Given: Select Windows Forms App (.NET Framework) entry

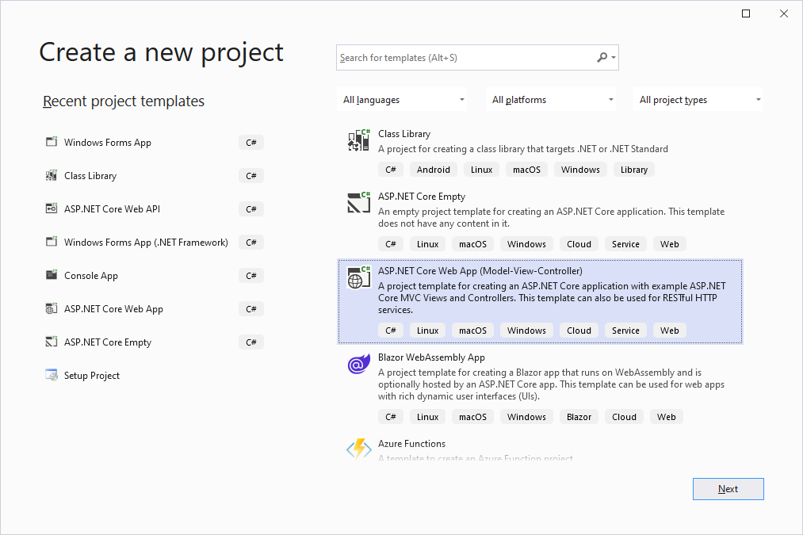Looking at the screenshot, I should coord(154,243).
